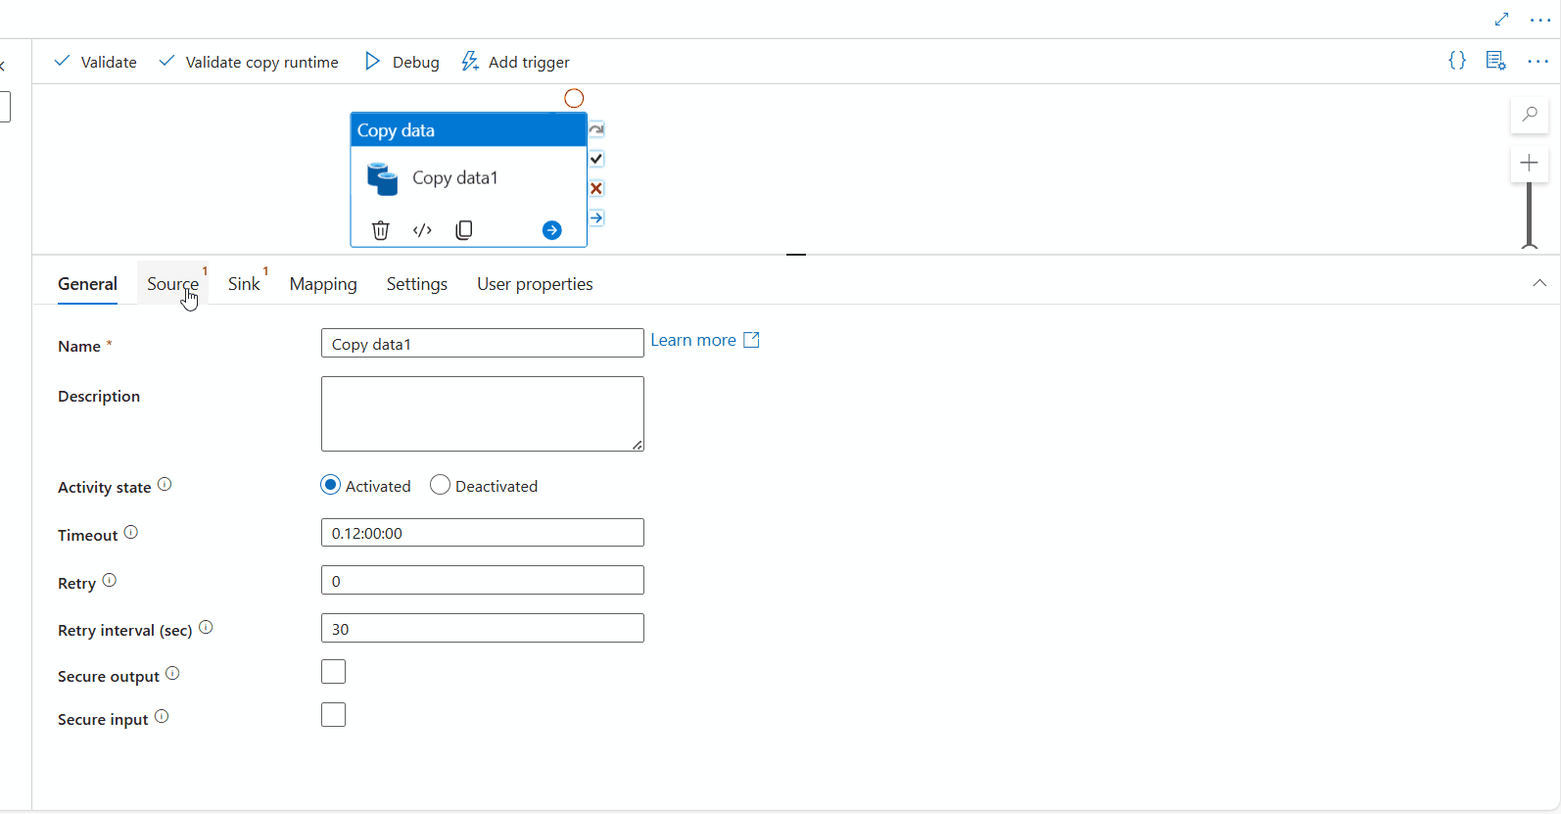1561x814 pixels.
Task: View Copy data1 activity source code
Action: pyautogui.click(x=422, y=230)
